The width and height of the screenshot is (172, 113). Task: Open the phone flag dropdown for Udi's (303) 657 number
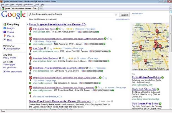[80, 32]
